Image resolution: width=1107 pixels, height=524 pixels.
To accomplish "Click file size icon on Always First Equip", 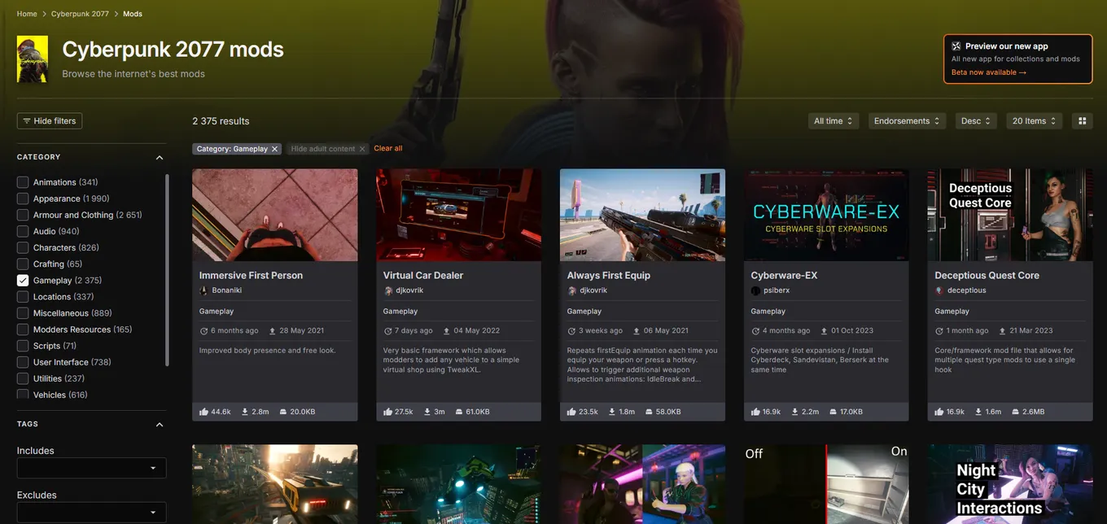I will [x=649, y=412].
